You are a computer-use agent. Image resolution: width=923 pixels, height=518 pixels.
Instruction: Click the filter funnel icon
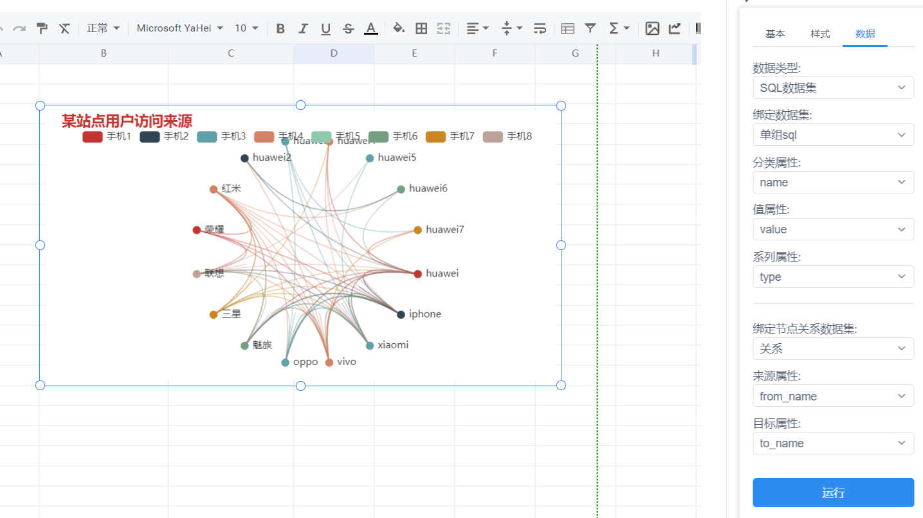(x=590, y=28)
